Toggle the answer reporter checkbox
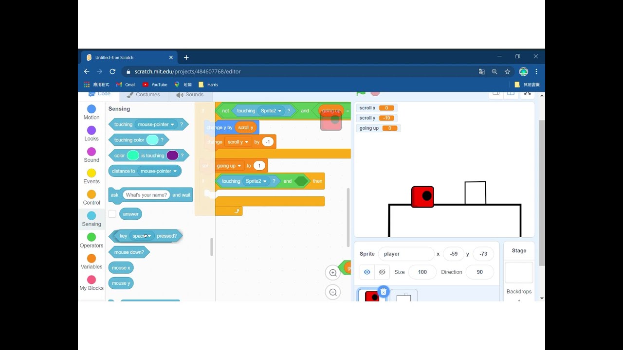 (112, 214)
